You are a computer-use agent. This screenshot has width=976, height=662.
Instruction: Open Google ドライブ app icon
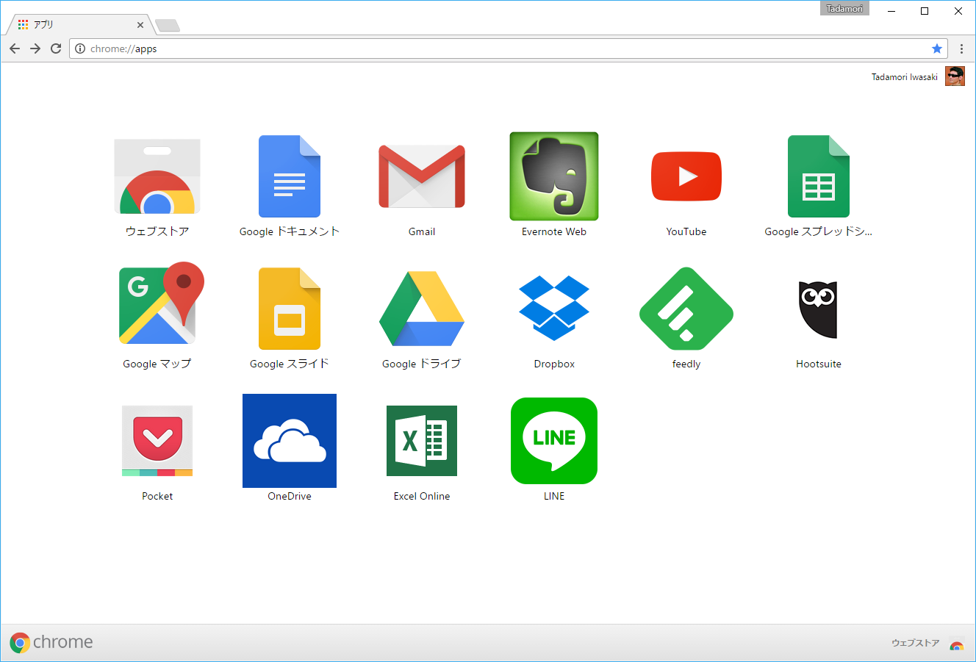click(422, 309)
